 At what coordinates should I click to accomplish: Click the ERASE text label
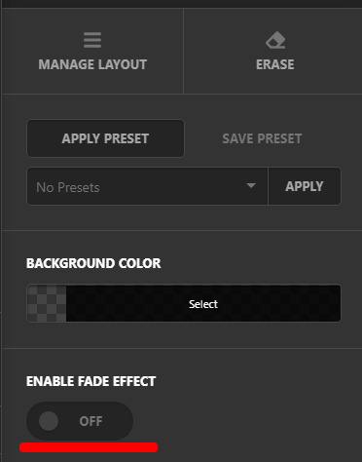point(275,64)
